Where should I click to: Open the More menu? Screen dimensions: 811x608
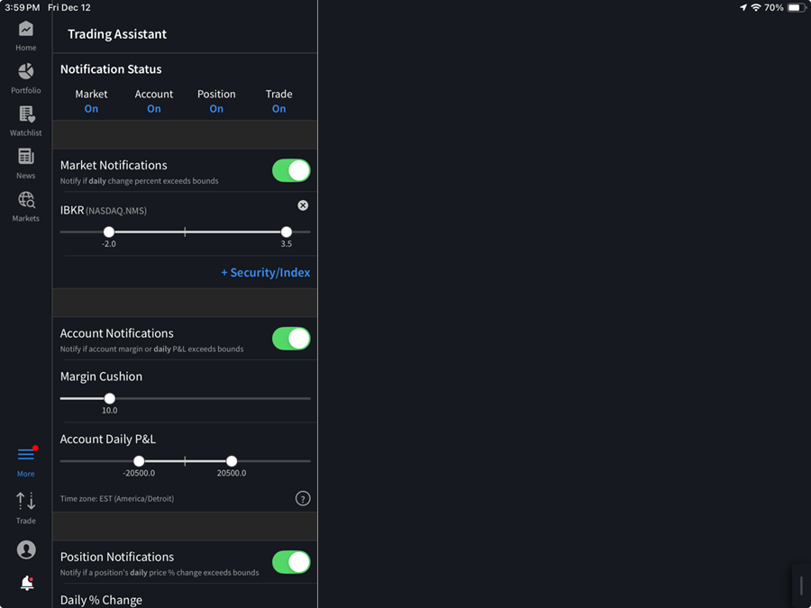[x=25, y=459]
